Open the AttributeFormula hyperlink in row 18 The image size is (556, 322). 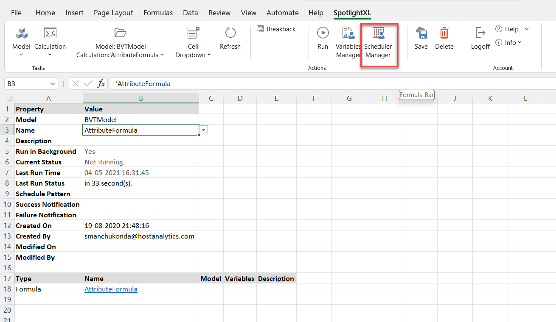111,289
